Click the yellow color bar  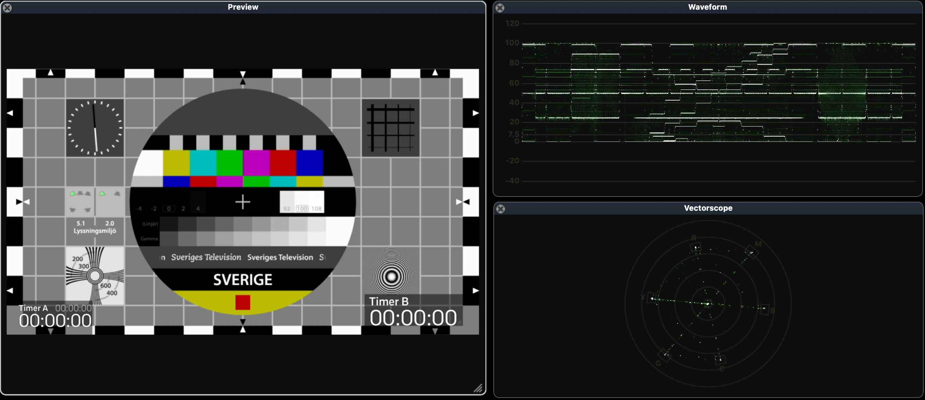click(176, 163)
